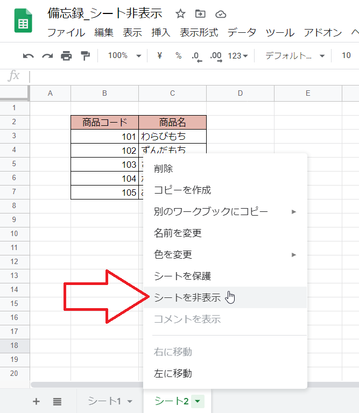Image resolution: width=359 pixels, height=413 pixels.
Task: Click the cell containing 104
Action: (104, 179)
